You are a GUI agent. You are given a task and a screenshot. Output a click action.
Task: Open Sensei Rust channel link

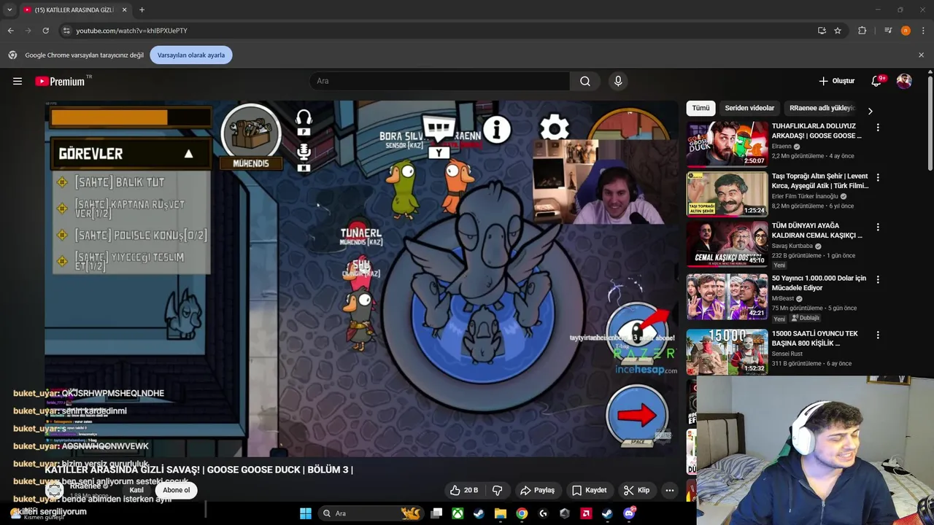point(790,354)
